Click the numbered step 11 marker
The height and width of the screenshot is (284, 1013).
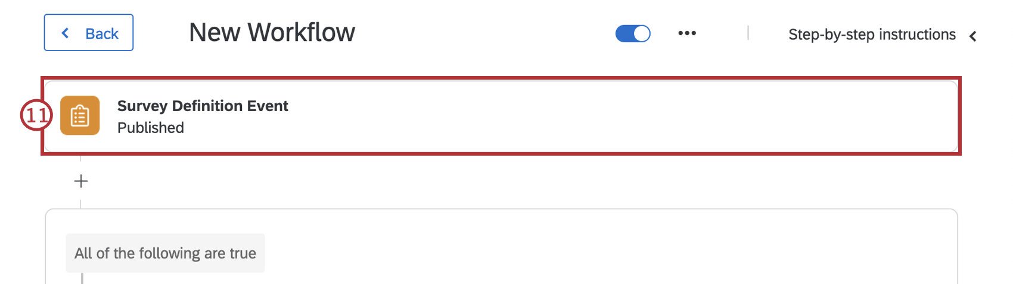36,115
